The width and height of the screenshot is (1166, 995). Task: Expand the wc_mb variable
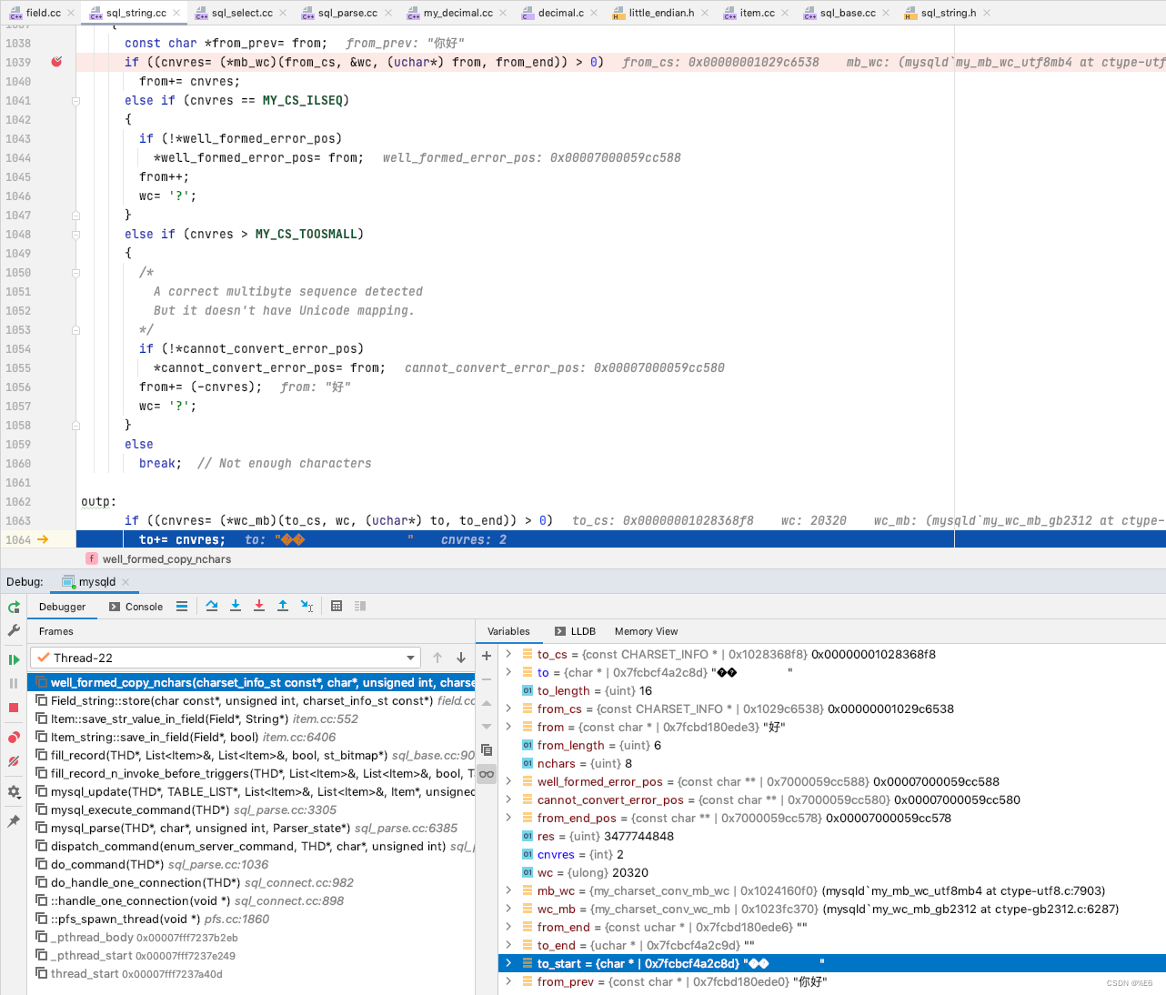[508, 909]
